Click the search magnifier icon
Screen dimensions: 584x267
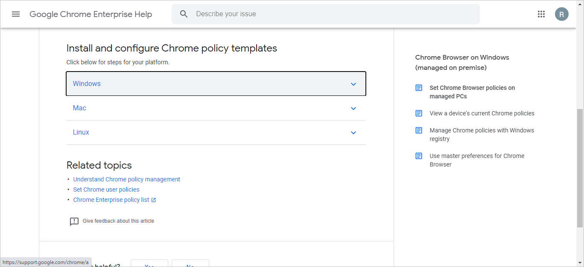pyautogui.click(x=184, y=14)
